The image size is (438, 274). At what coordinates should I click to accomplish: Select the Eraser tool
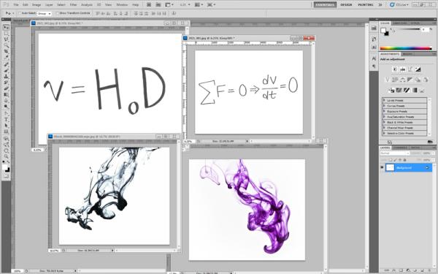click(x=6, y=89)
